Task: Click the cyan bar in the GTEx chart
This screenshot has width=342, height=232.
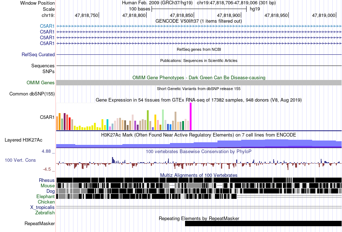Action: tap(107, 125)
